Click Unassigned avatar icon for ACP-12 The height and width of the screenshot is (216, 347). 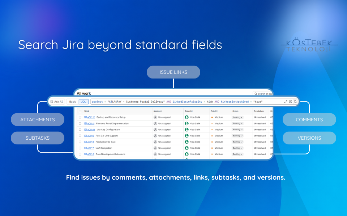[x=155, y=117]
